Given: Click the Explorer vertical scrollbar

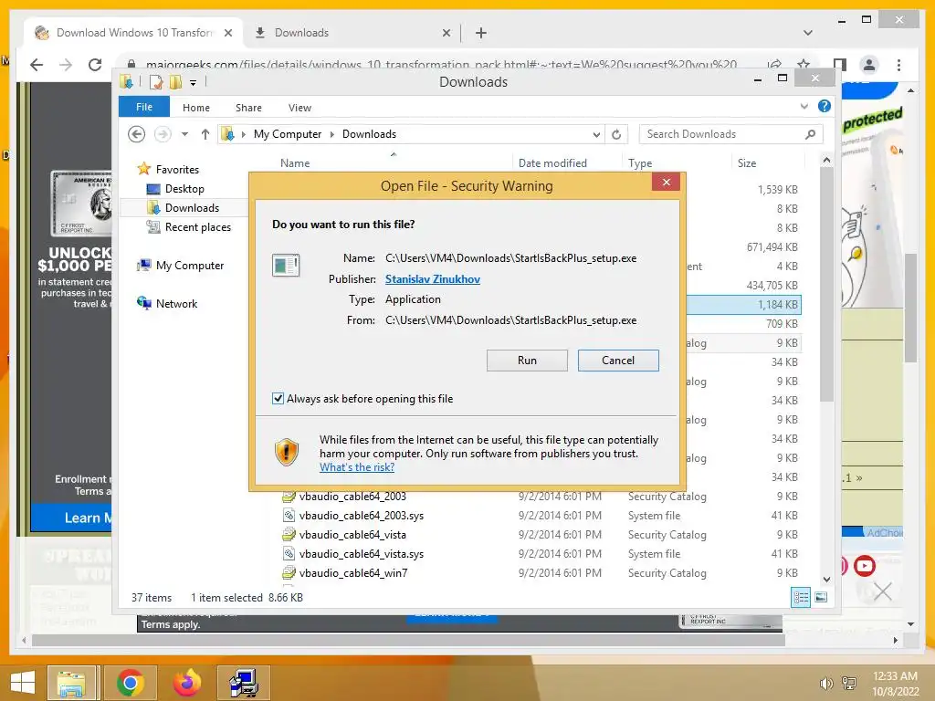Looking at the screenshot, I should click(825, 284).
